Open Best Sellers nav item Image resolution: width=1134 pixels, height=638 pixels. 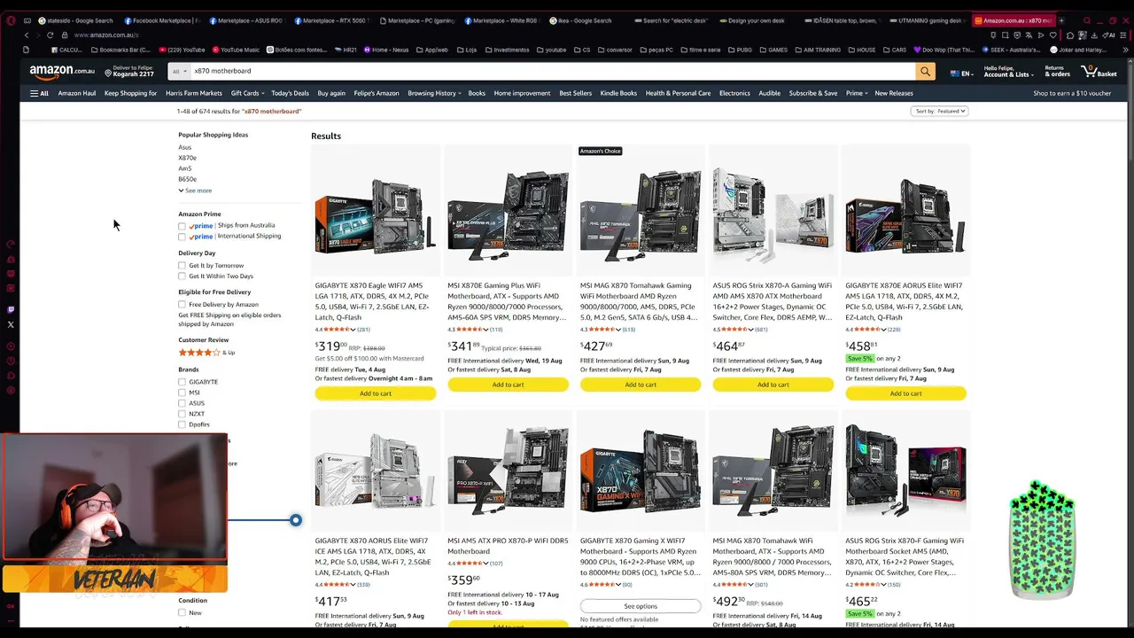pos(576,93)
